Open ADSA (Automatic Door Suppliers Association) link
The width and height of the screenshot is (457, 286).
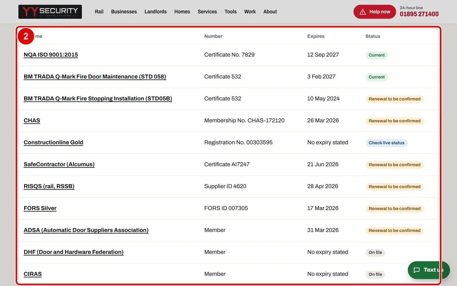(86, 230)
